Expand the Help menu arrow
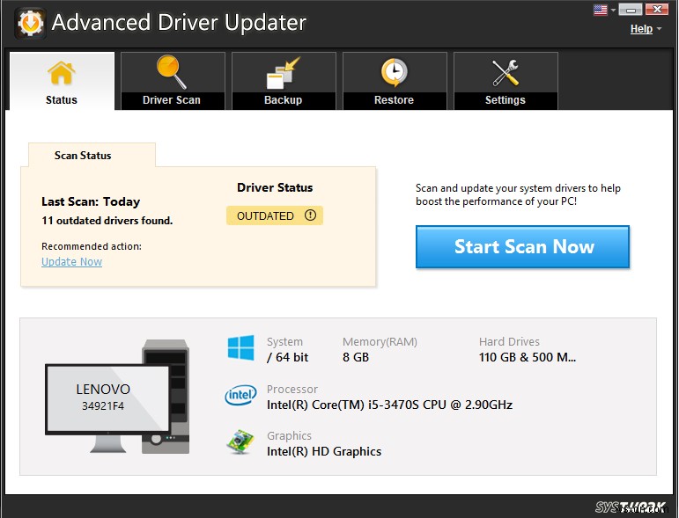 pos(659,29)
